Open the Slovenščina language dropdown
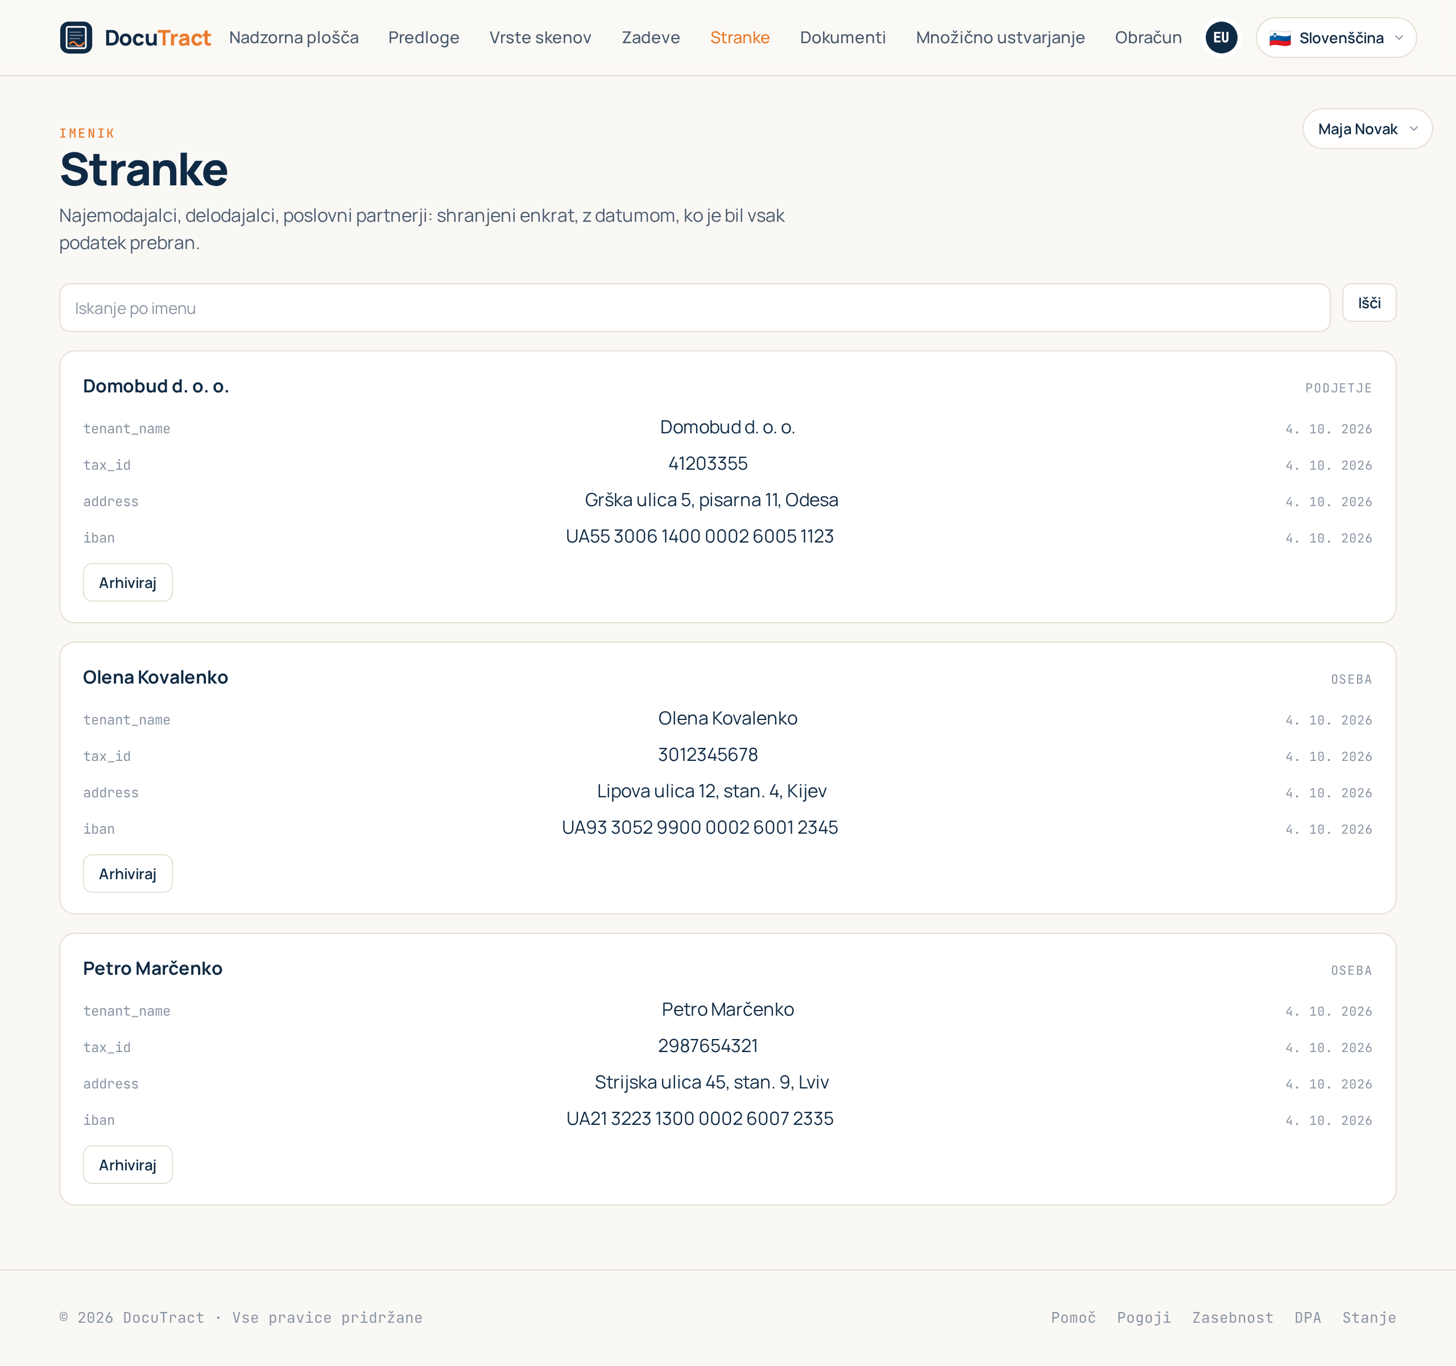Viewport: 1456px width, 1366px height. tap(1336, 38)
